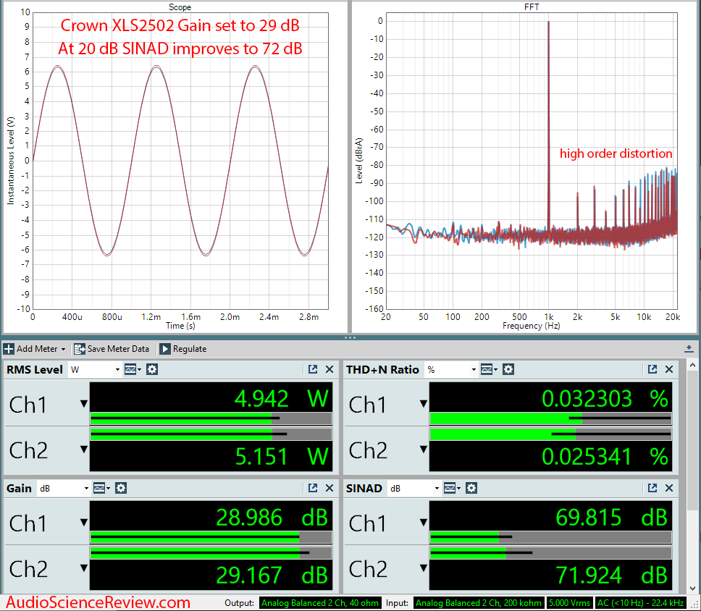
Task: Open the Gain unit dropdown (dB)
Action: (64, 489)
